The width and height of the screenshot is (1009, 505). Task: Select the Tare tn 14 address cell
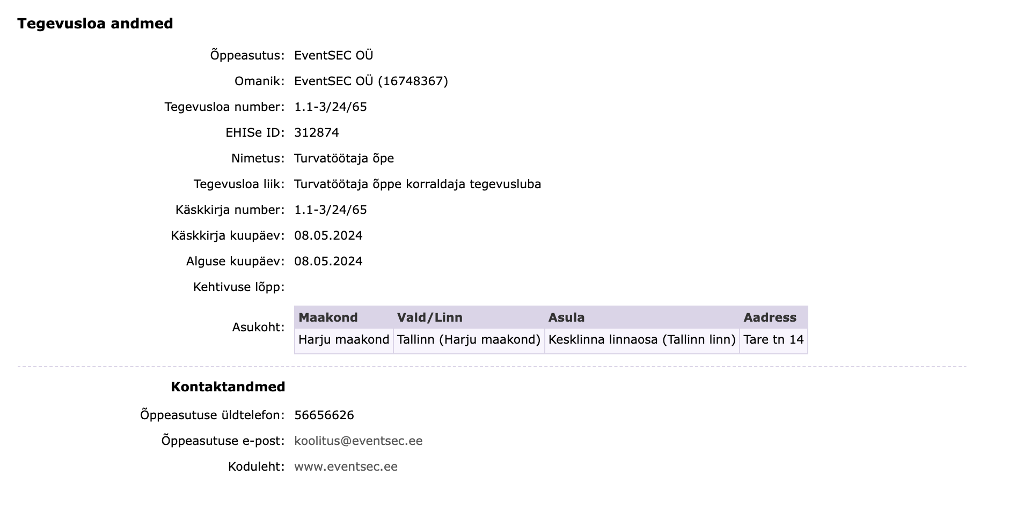(774, 340)
